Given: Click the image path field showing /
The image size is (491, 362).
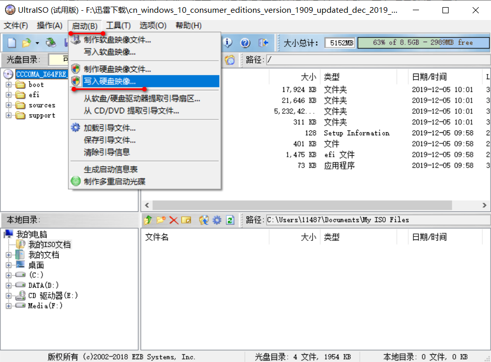Looking at the screenshot, I should click(x=378, y=59).
